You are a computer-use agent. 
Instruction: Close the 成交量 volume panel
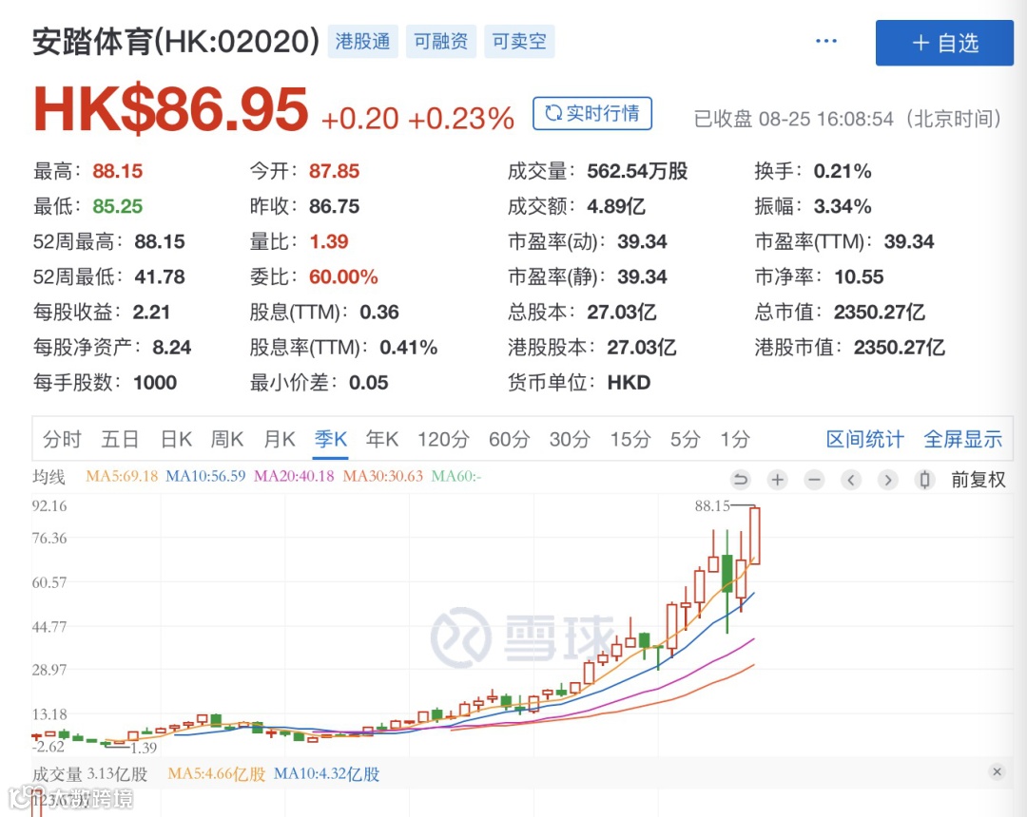pyautogui.click(x=997, y=771)
